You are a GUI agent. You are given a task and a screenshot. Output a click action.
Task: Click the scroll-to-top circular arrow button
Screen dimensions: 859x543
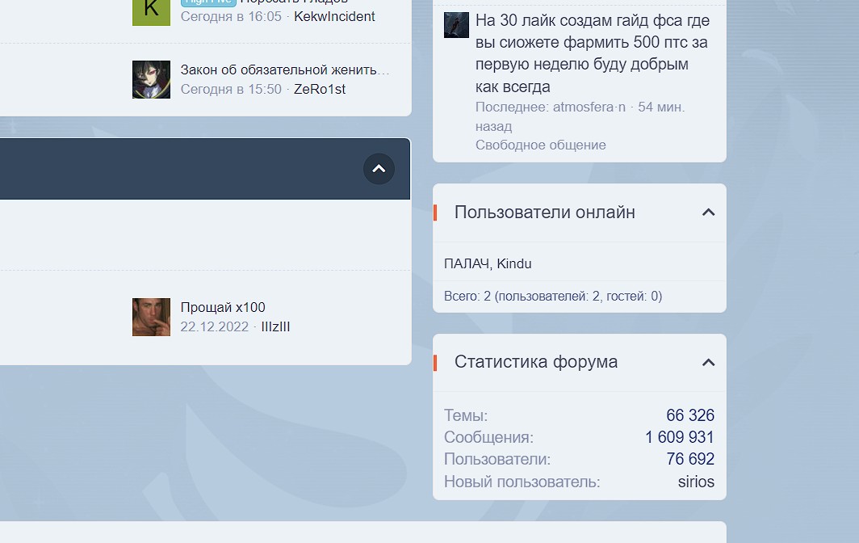pos(379,169)
